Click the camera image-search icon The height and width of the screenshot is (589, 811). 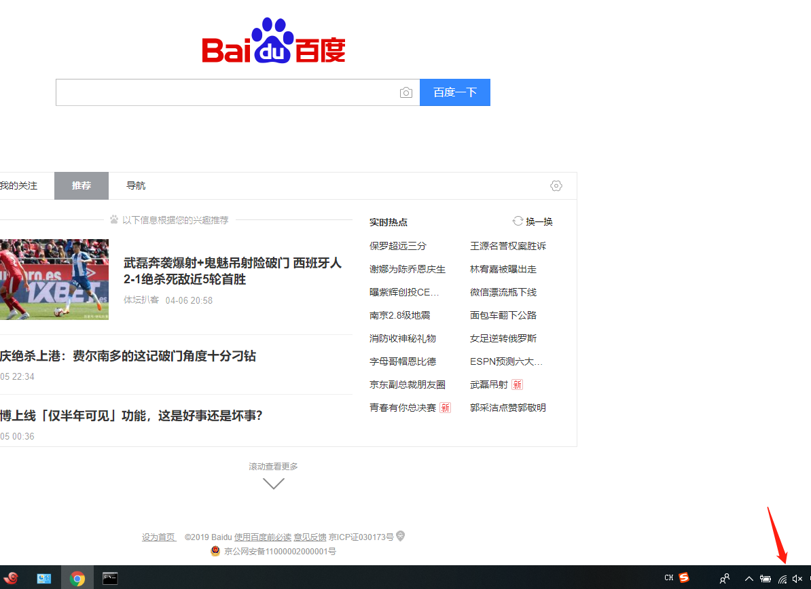point(406,92)
